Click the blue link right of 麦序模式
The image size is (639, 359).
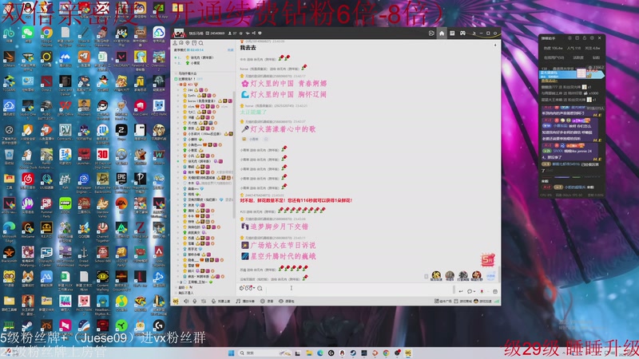click(x=230, y=49)
